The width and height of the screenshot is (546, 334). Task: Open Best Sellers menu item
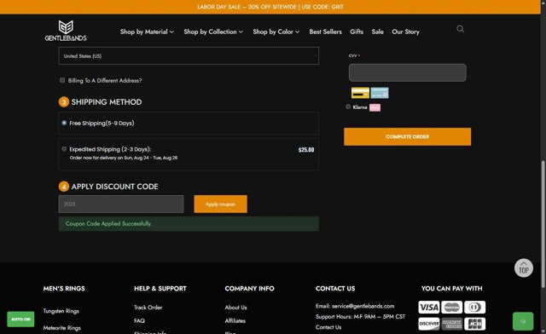[x=326, y=32]
